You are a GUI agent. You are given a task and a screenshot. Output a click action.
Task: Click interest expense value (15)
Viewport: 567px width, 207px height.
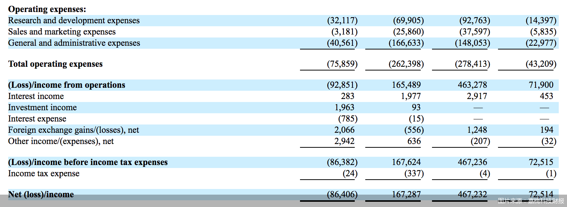[416, 119]
